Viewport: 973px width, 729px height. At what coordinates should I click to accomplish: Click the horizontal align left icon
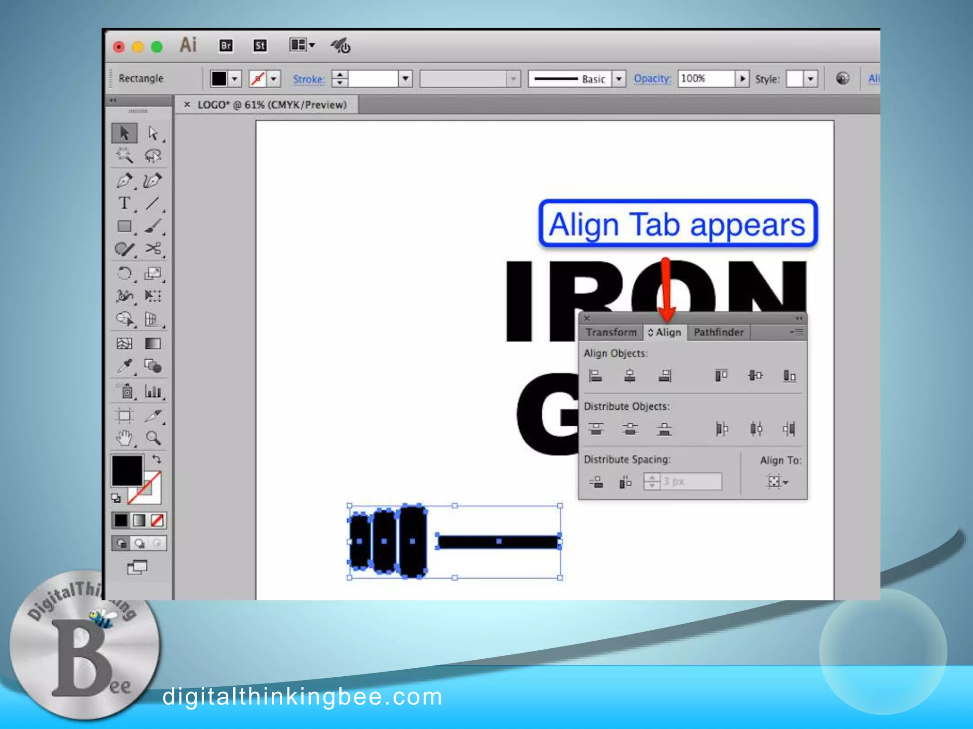[x=595, y=376]
